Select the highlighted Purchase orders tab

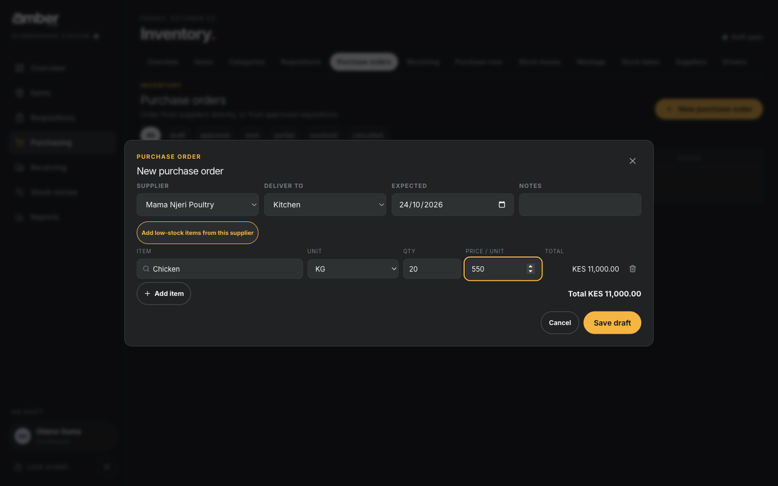364,62
